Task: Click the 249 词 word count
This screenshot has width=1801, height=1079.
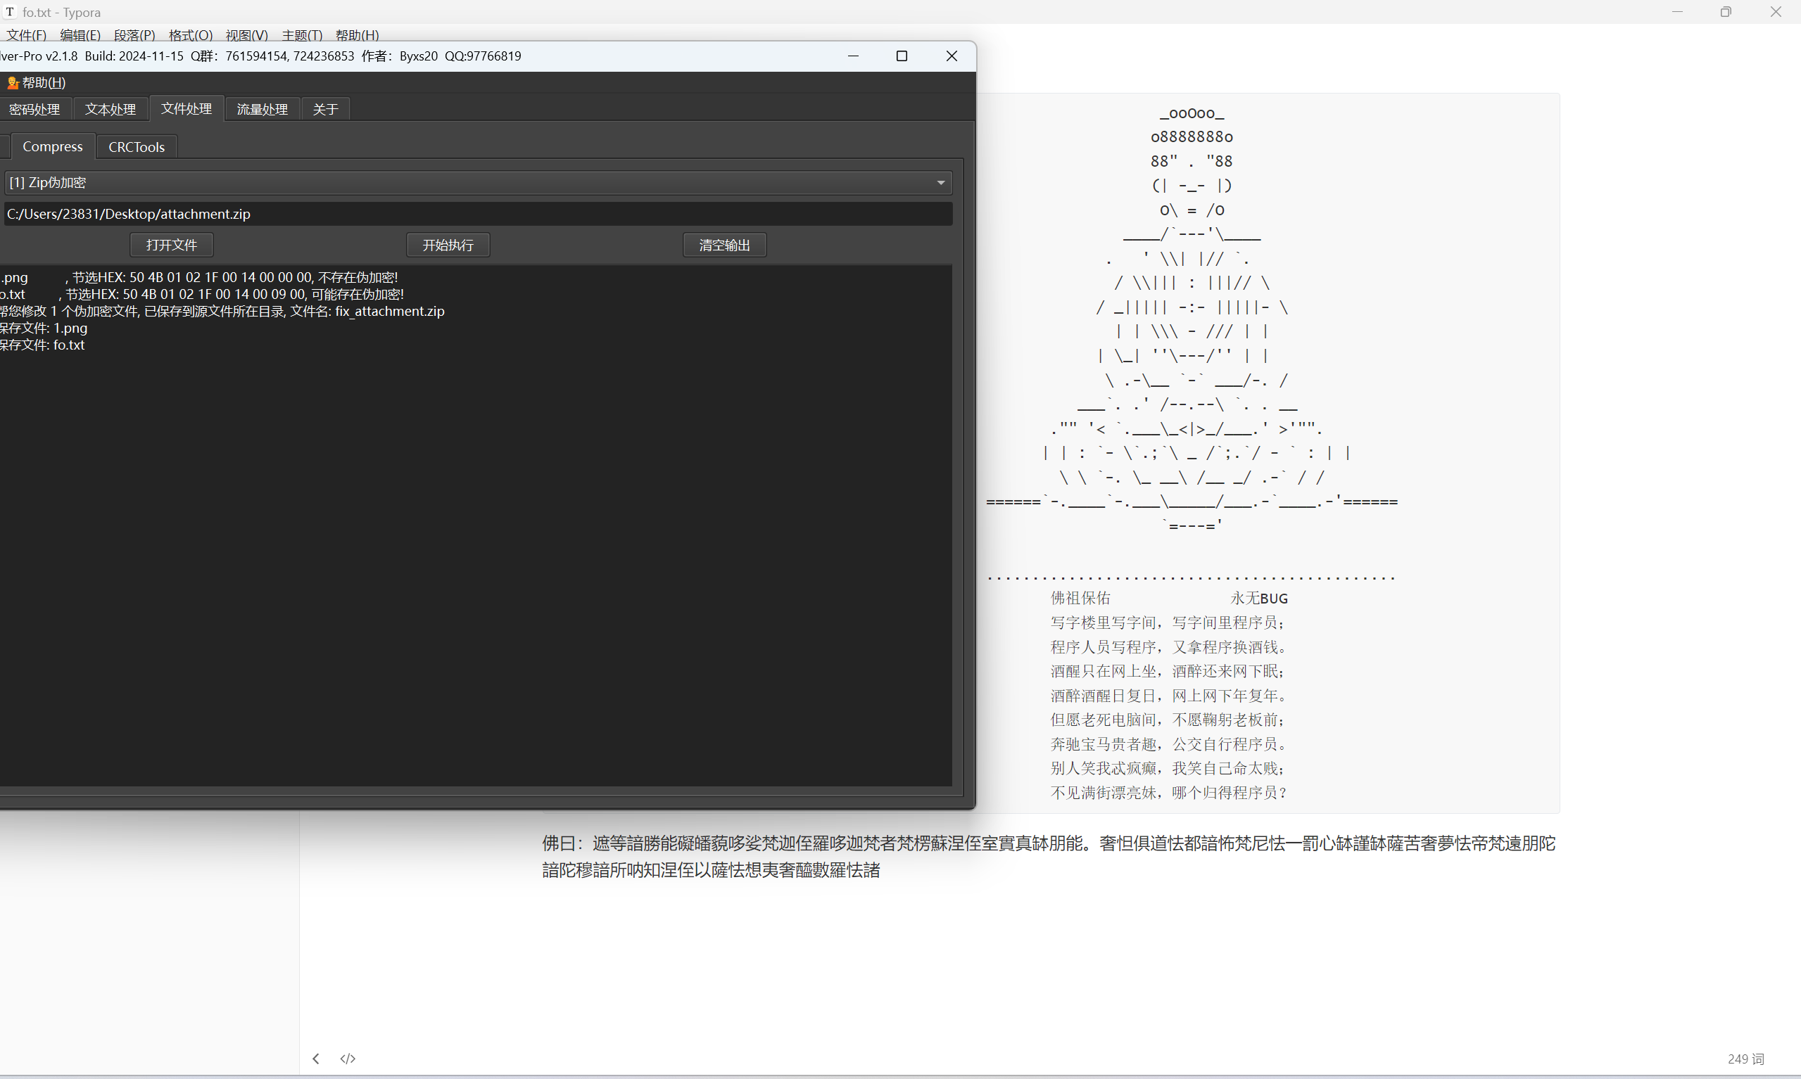Action: pyautogui.click(x=1745, y=1059)
